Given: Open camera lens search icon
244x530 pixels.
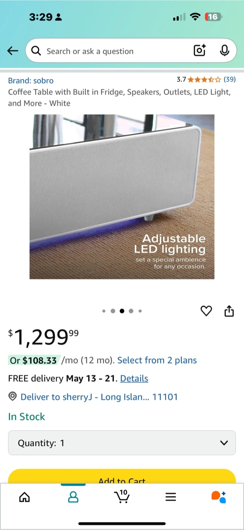Looking at the screenshot, I should point(200,51).
